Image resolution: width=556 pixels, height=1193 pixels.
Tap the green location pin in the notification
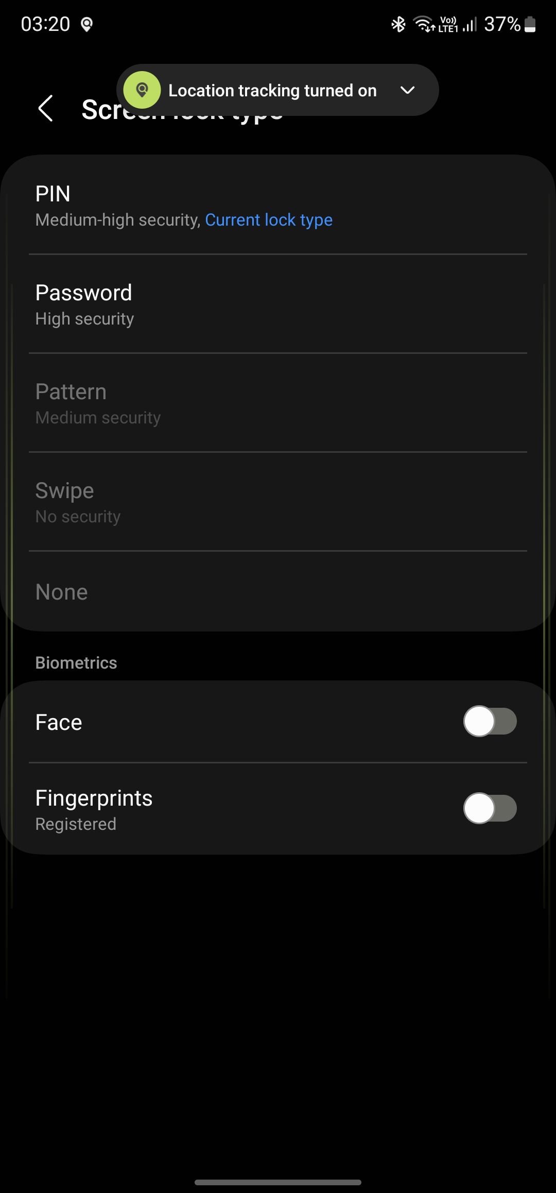pyautogui.click(x=142, y=90)
